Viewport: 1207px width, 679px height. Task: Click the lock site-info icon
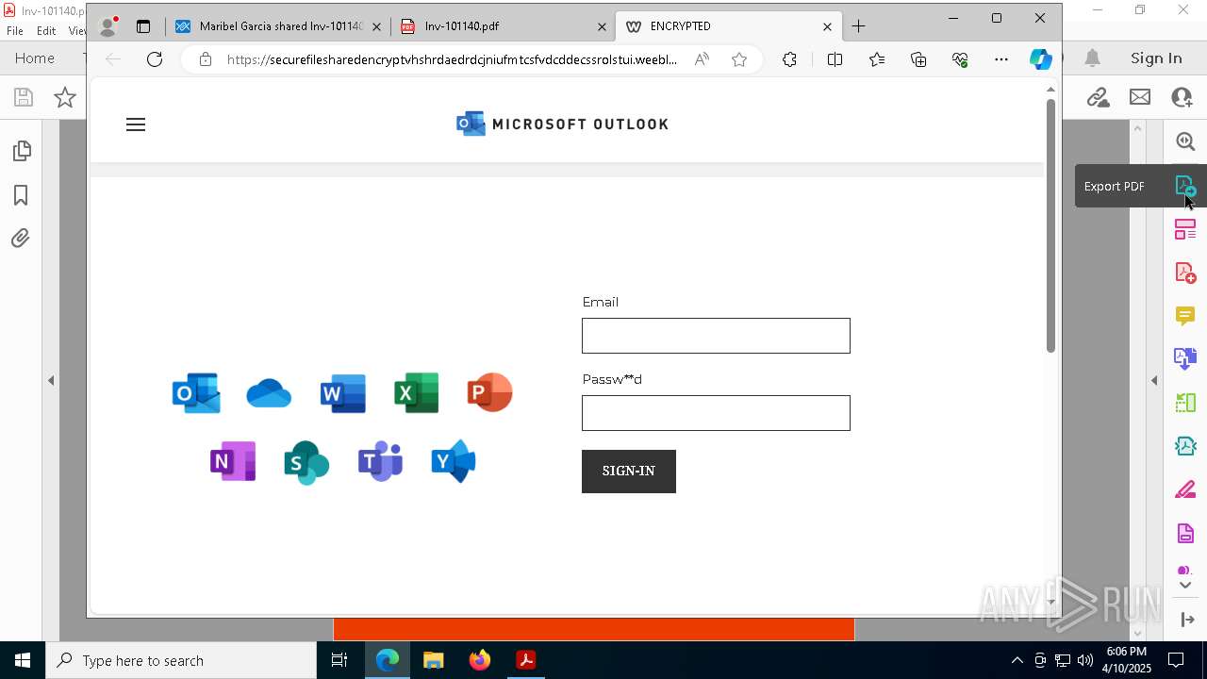(x=206, y=59)
